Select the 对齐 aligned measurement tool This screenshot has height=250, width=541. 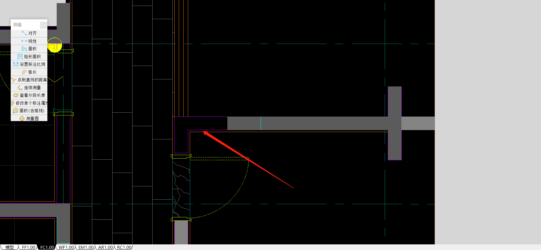pyautogui.click(x=29, y=33)
